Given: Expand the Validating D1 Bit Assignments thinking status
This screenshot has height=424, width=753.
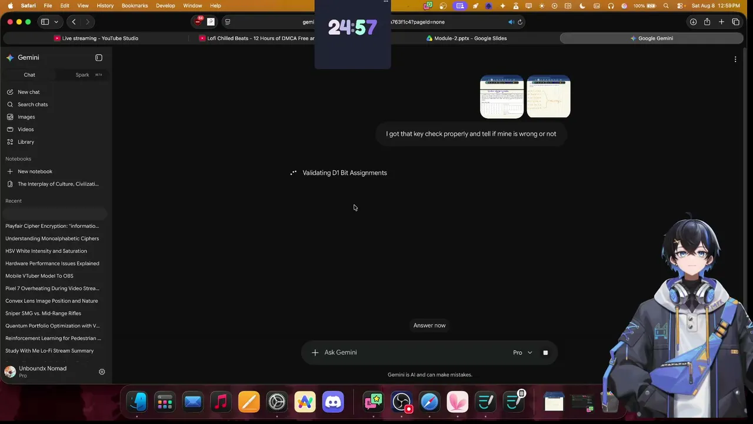Looking at the screenshot, I should point(345,173).
